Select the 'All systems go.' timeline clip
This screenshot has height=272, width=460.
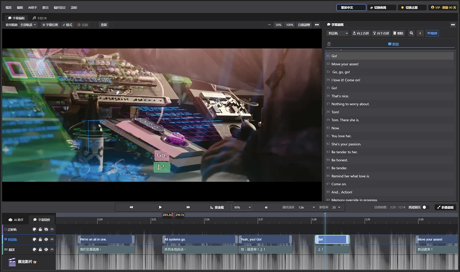200,239
